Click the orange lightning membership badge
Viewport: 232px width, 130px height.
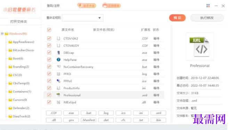point(87,6)
